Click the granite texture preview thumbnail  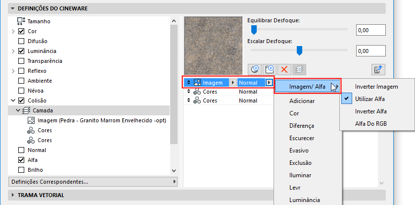[x=213, y=46]
